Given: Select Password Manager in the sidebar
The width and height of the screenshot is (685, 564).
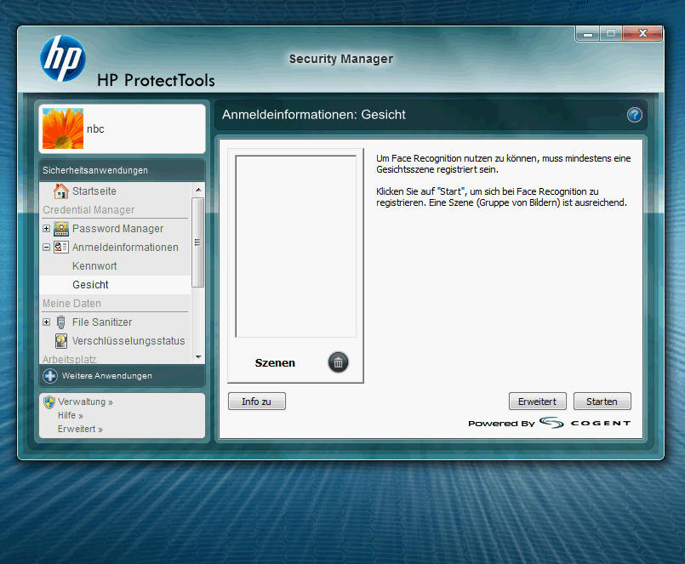Looking at the screenshot, I should pos(118,229).
